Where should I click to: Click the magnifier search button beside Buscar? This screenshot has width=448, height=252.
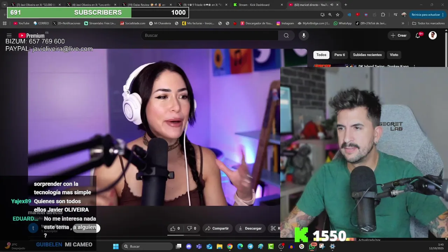tap(286, 35)
